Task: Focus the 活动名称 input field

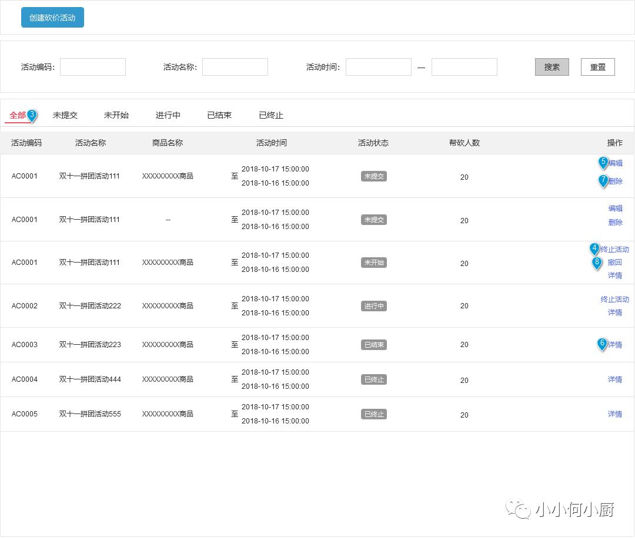Action: click(235, 67)
